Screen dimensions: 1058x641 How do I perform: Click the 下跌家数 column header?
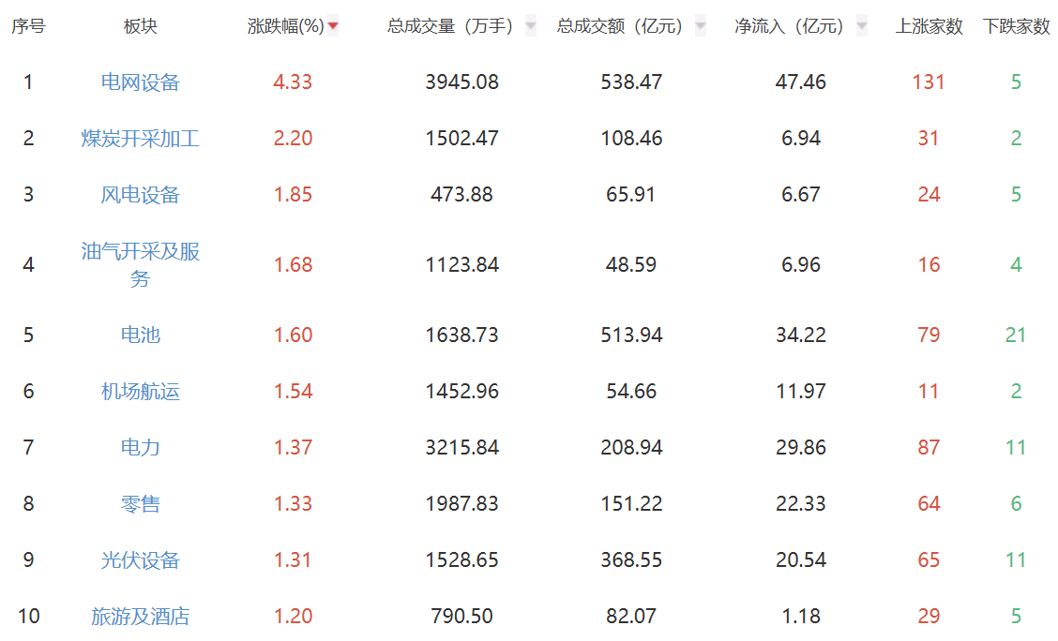coord(1016,27)
